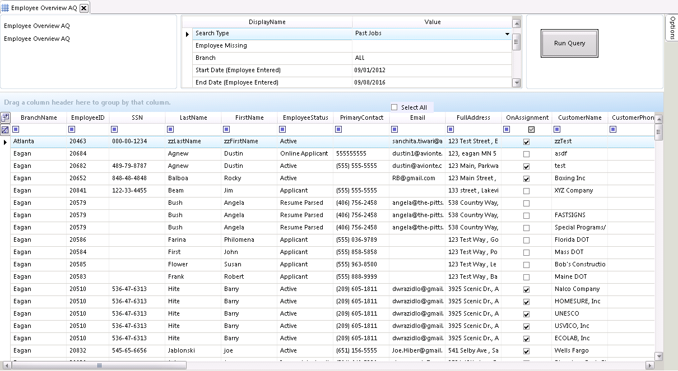
Task: Select the Jablonski last name cell
Action: click(x=193, y=351)
